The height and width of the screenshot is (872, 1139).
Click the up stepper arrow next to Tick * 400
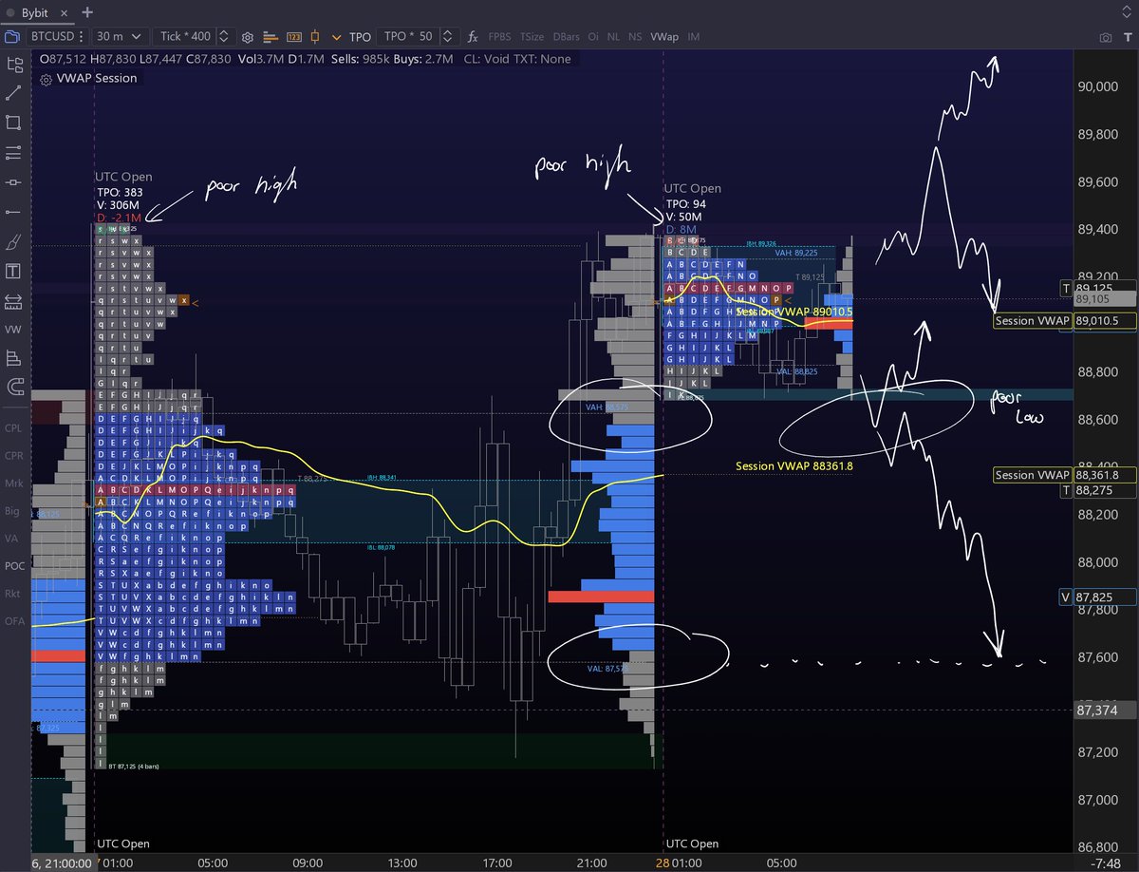click(223, 31)
